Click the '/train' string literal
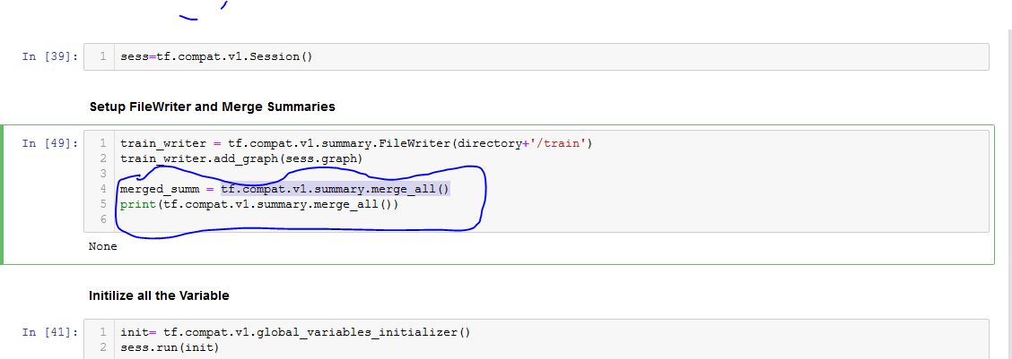This screenshot has height=359, width=1012. [x=557, y=143]
